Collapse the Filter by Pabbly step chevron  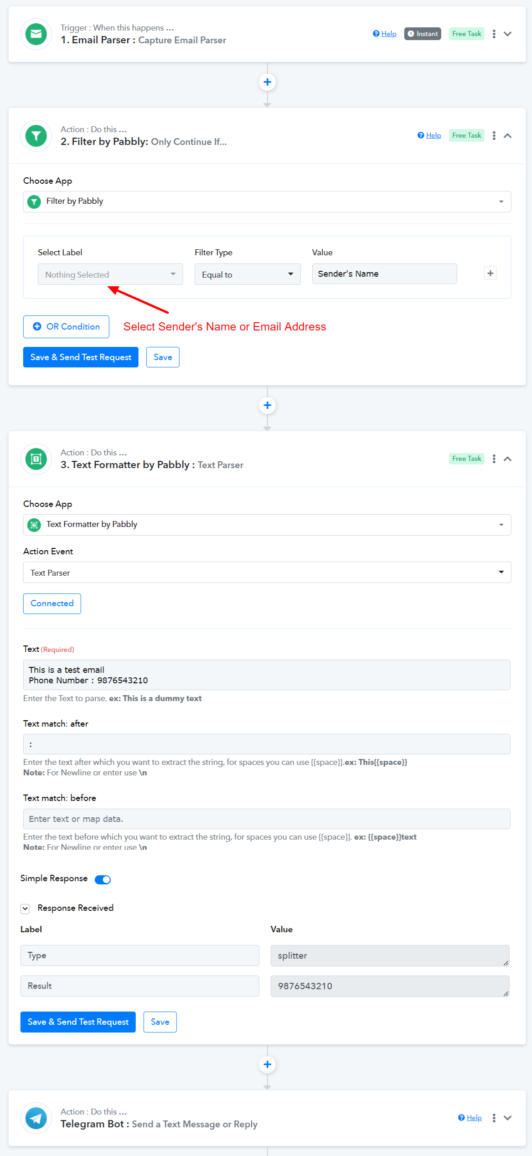point(508,135)
